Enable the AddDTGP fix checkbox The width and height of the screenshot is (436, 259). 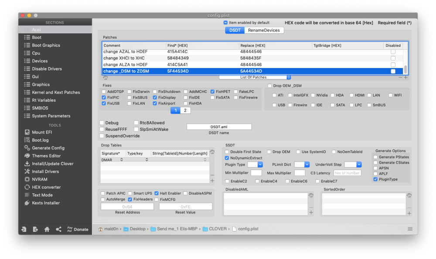point(104,92)
